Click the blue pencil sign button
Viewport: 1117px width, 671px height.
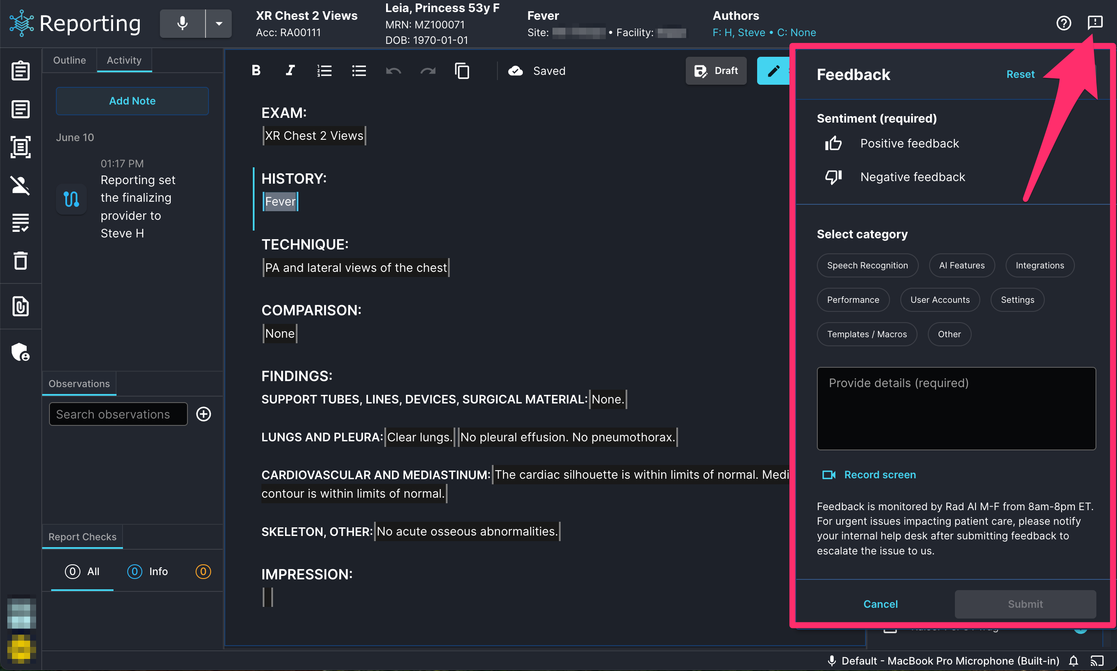[x=773, y=71]
